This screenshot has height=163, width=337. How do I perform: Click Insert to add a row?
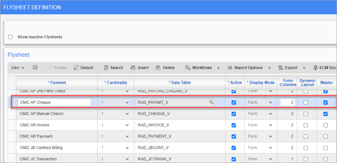tap(140, 68)
